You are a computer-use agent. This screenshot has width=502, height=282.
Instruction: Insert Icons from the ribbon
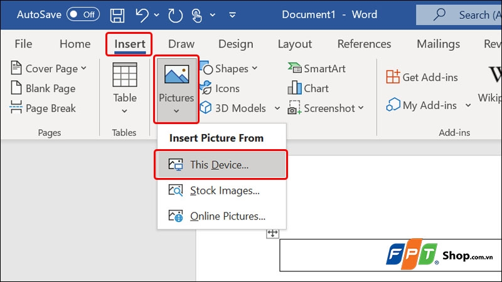click(220, 88)
